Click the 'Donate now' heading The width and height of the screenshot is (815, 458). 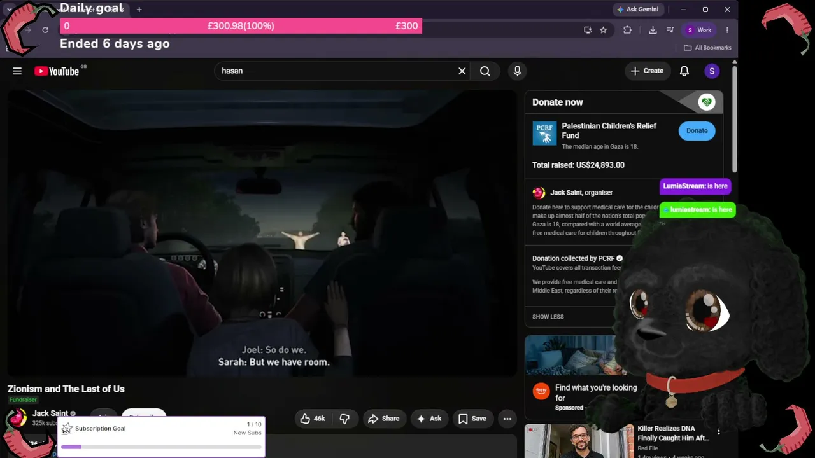tap(558, 102)
